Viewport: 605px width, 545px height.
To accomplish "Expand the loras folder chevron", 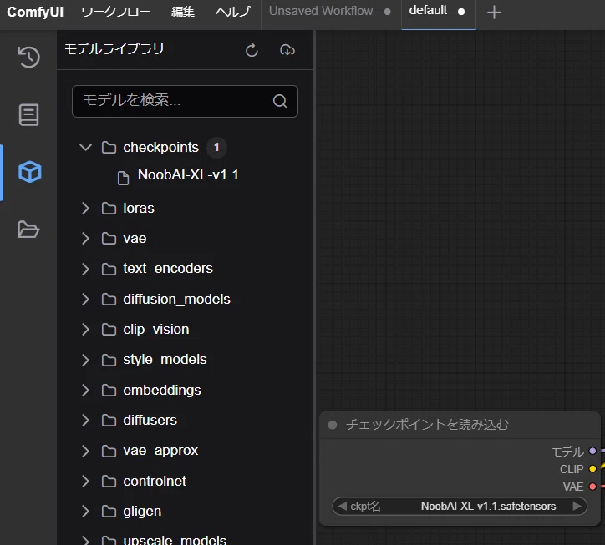I will click(x=86, y=208).
